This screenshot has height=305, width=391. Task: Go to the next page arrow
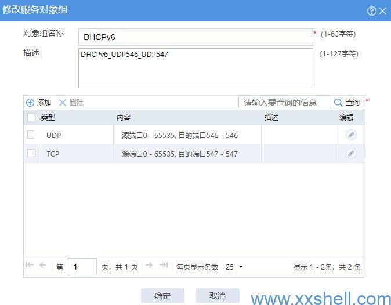[149, 265]
